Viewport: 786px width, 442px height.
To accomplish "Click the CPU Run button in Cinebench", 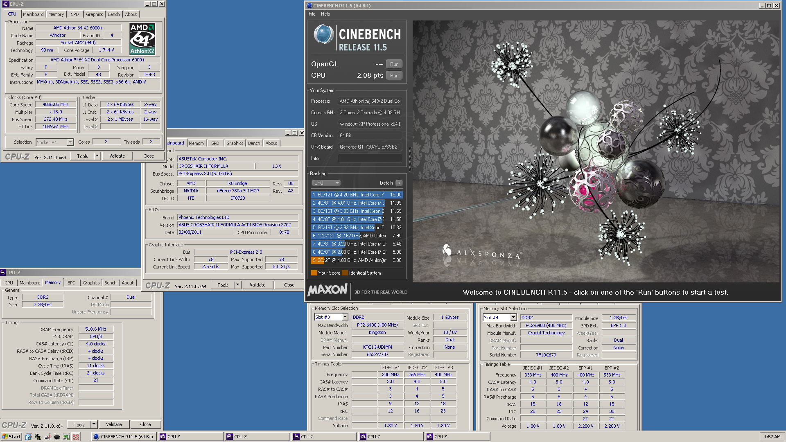I will coord(395,75).
